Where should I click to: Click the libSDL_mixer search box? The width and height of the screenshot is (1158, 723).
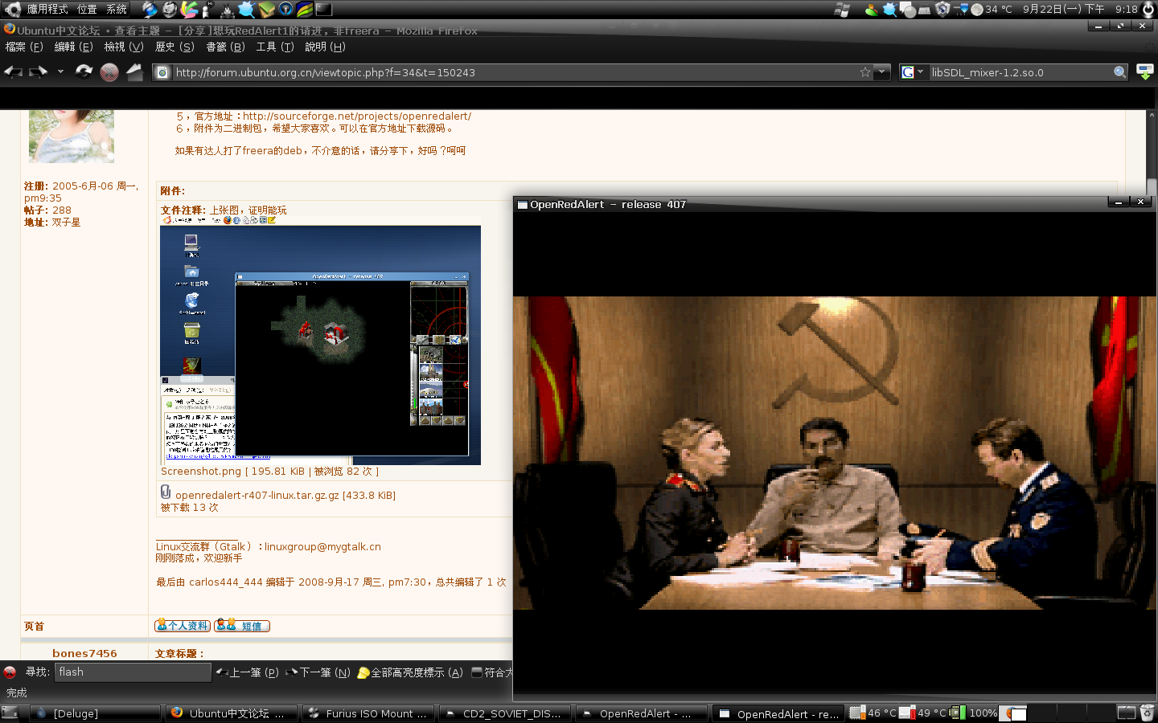tap(1020, 72)
